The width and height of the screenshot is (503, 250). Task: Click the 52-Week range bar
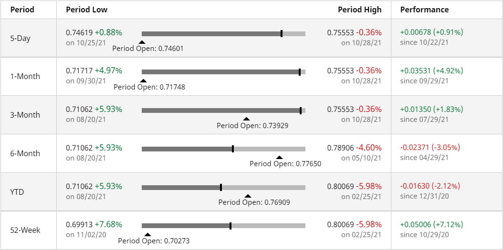tap(224, 226)
